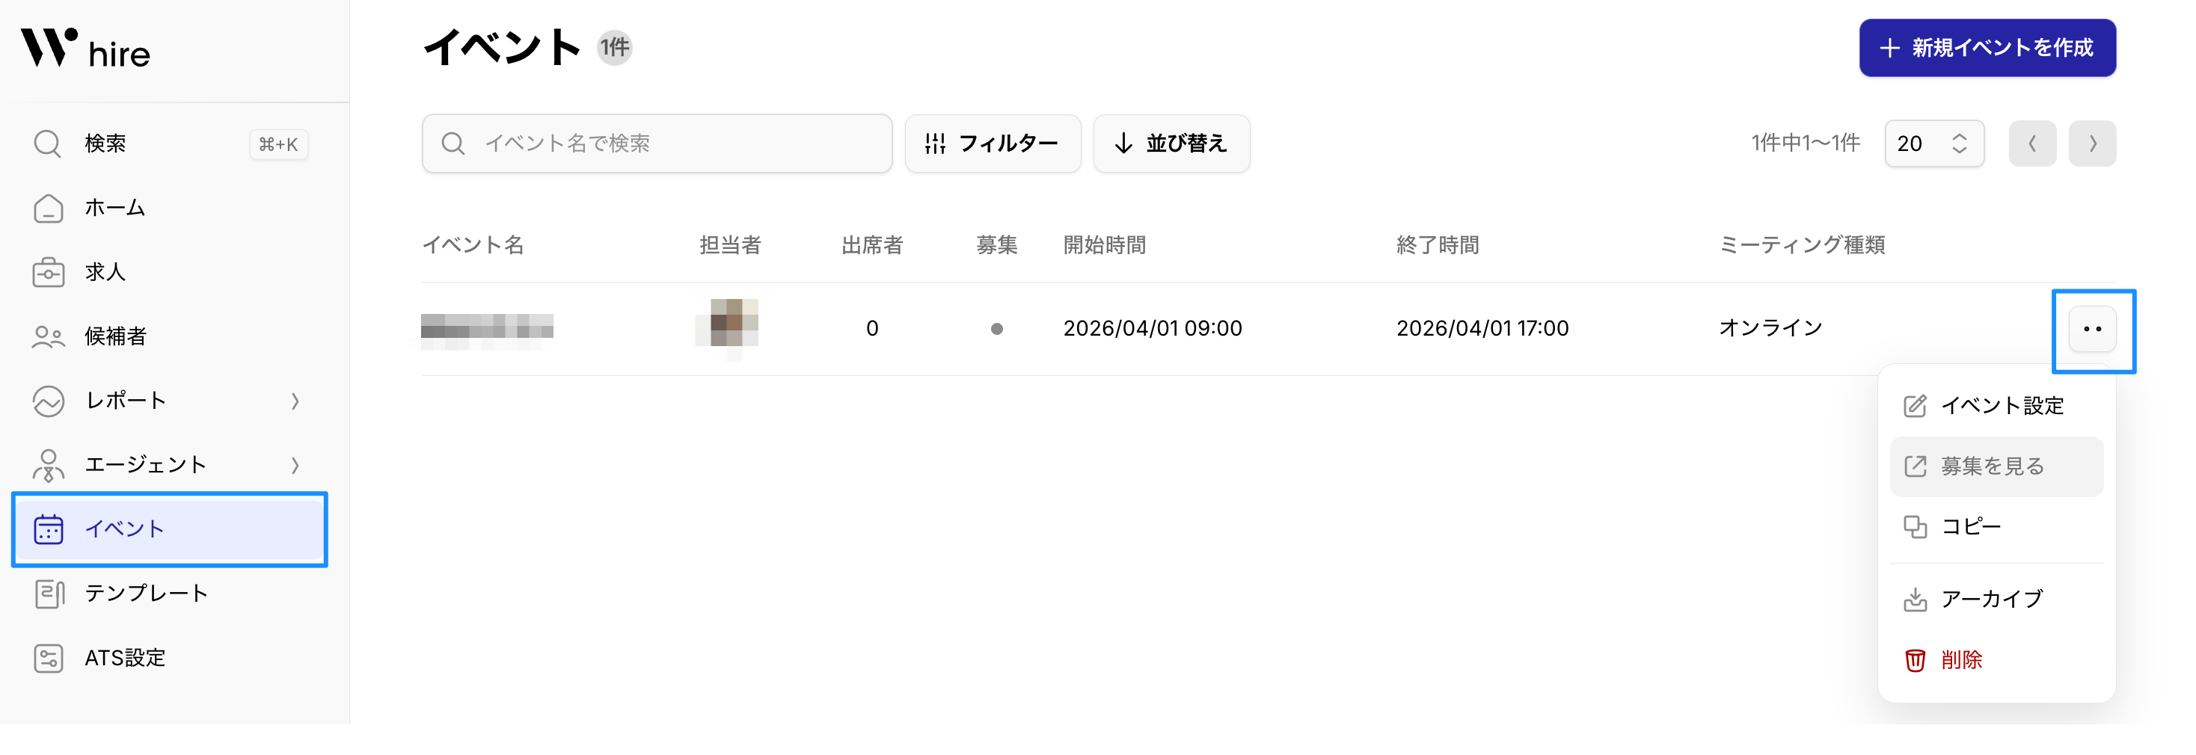Click 新規イベントを作成 button
The width and height of the screenshot is (2196, 755).
pos(1987,48)
